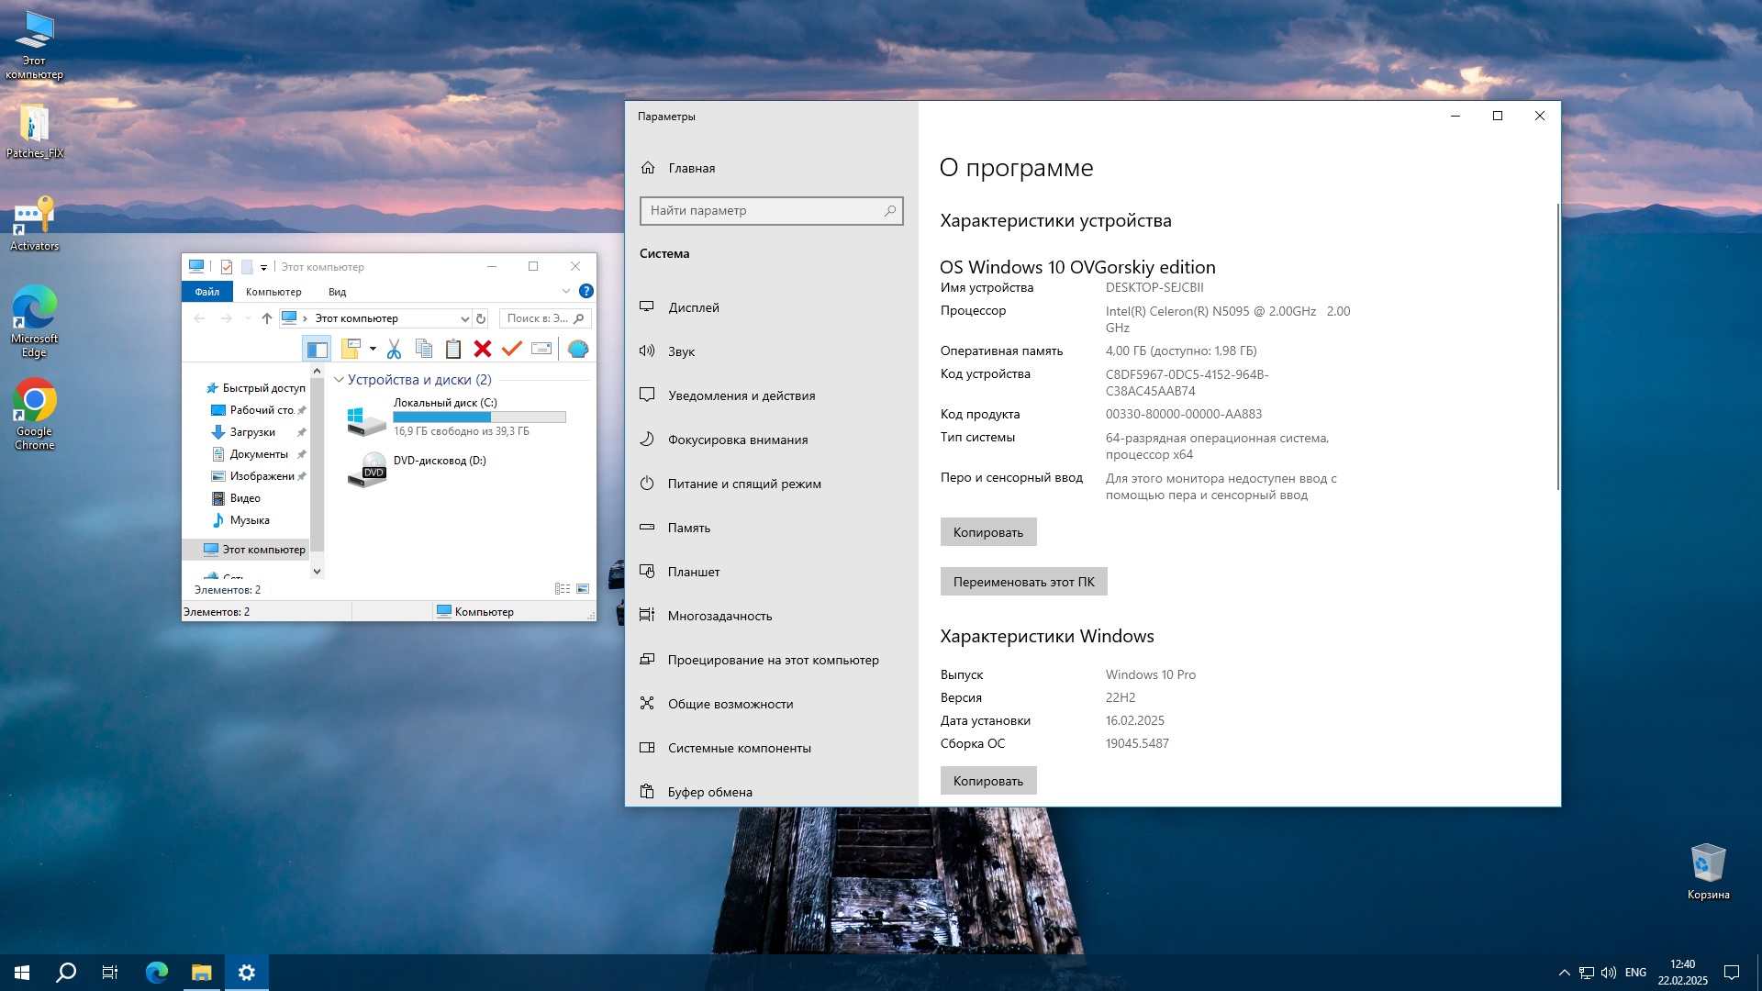
Task: Toggle the navigation pane button in Explorer toolbar
Action: (x=317, y=349)
